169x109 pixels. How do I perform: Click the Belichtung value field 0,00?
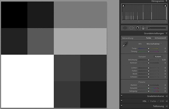[164, 60]
